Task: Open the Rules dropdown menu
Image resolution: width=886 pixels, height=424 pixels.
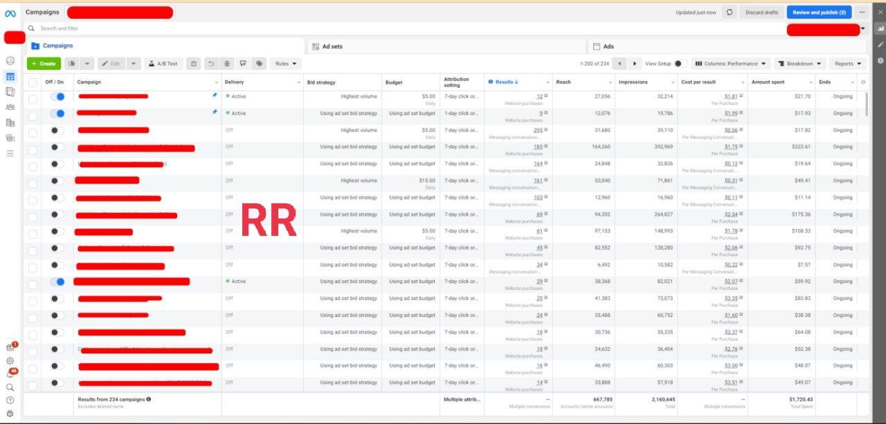Action: (286, 64)
